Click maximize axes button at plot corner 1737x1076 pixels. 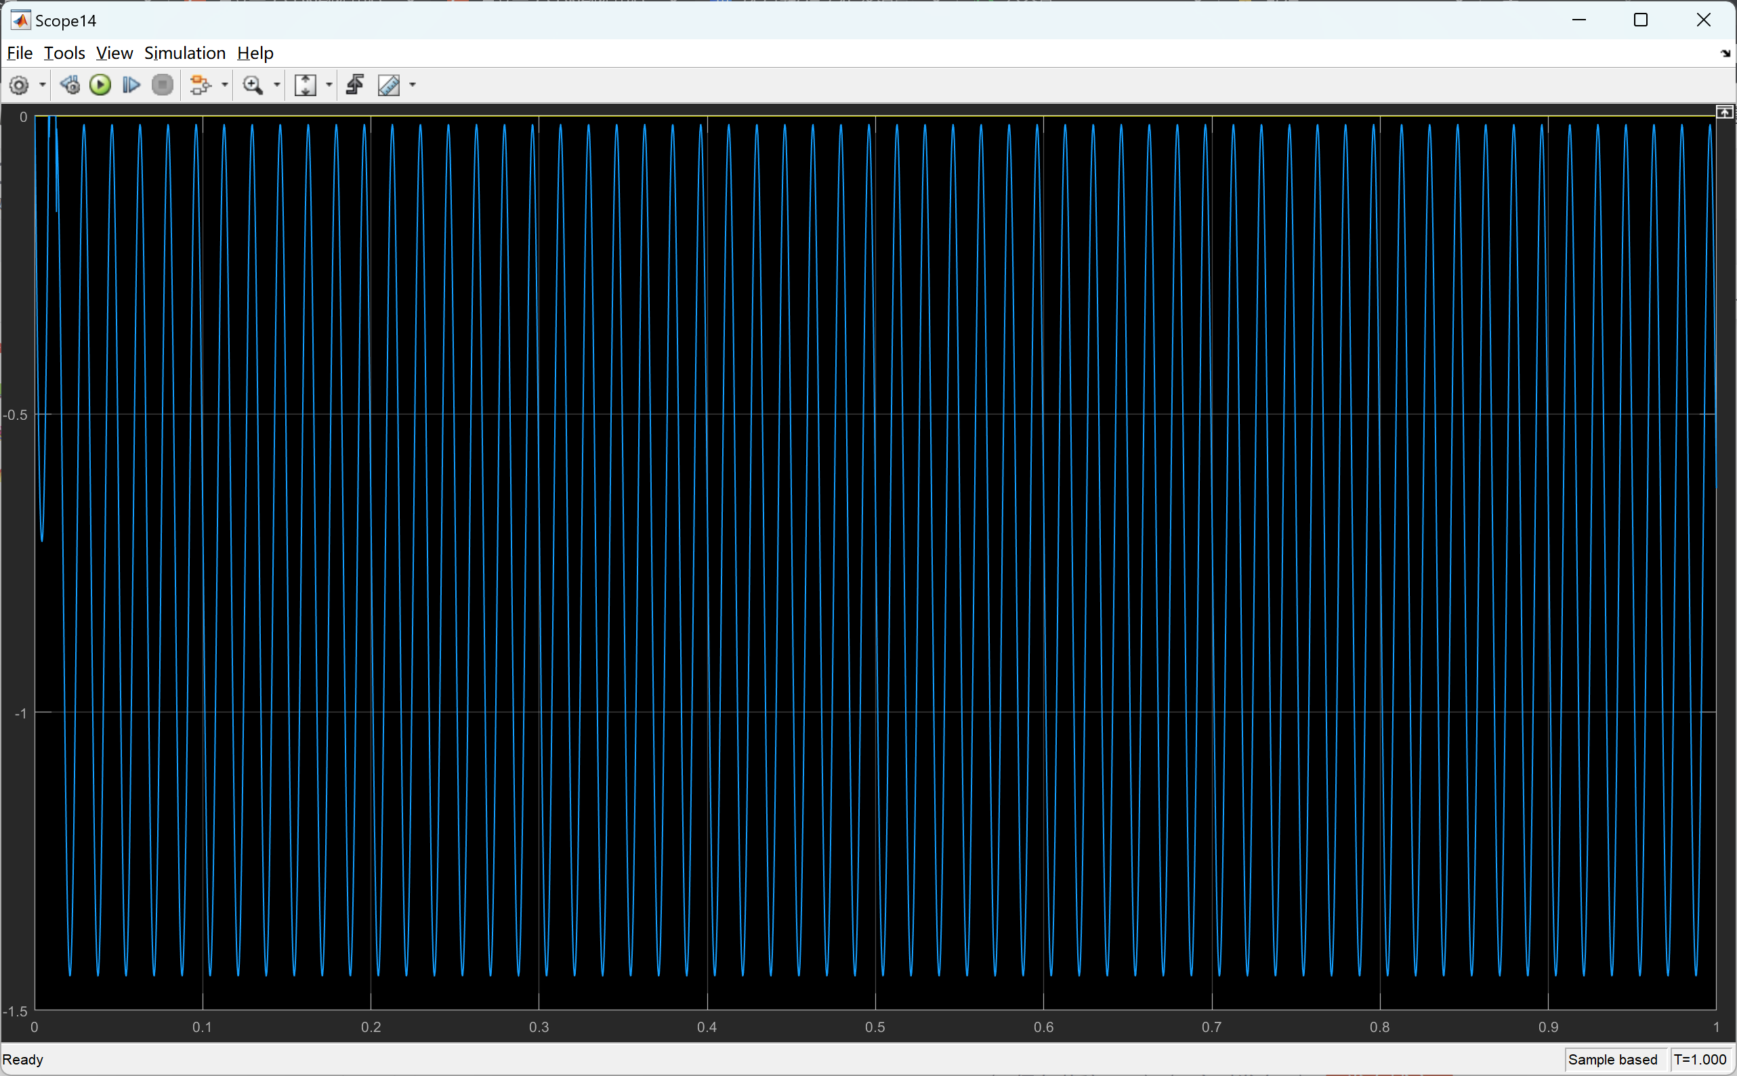[x=1724, y=112]
